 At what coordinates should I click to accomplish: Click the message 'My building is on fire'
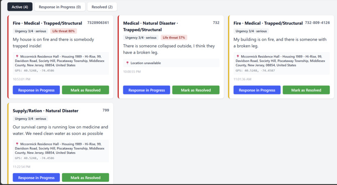tap(280, 43)
